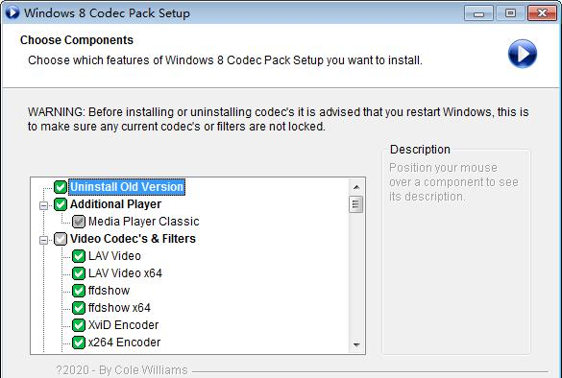Click the component list scrollbar thumb

coord(355,204)
